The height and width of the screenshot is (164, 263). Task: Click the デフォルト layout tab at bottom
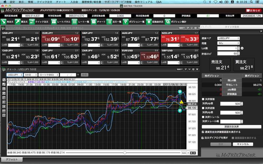12,159
